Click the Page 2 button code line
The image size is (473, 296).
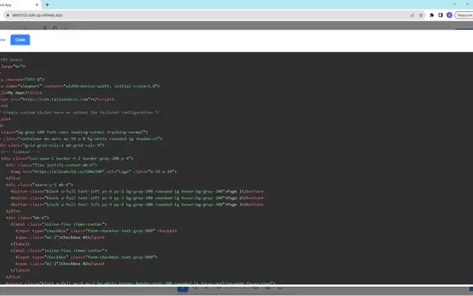click(137, 198)
